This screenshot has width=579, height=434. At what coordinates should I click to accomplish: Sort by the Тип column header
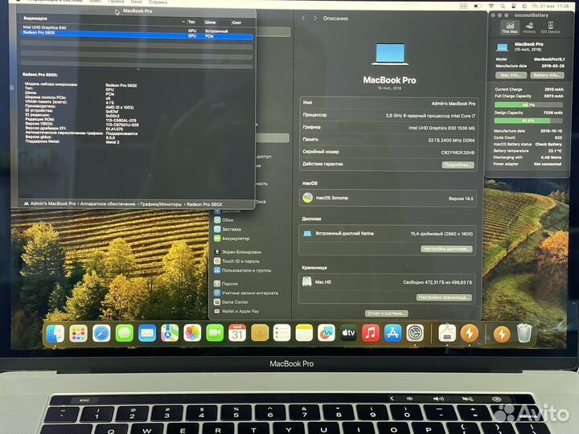[x=191, y=23]
